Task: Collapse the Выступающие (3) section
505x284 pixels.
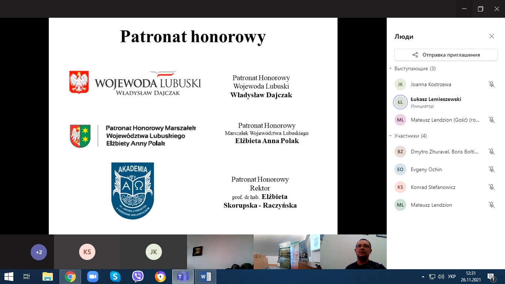Action: (x=390, y=69)
